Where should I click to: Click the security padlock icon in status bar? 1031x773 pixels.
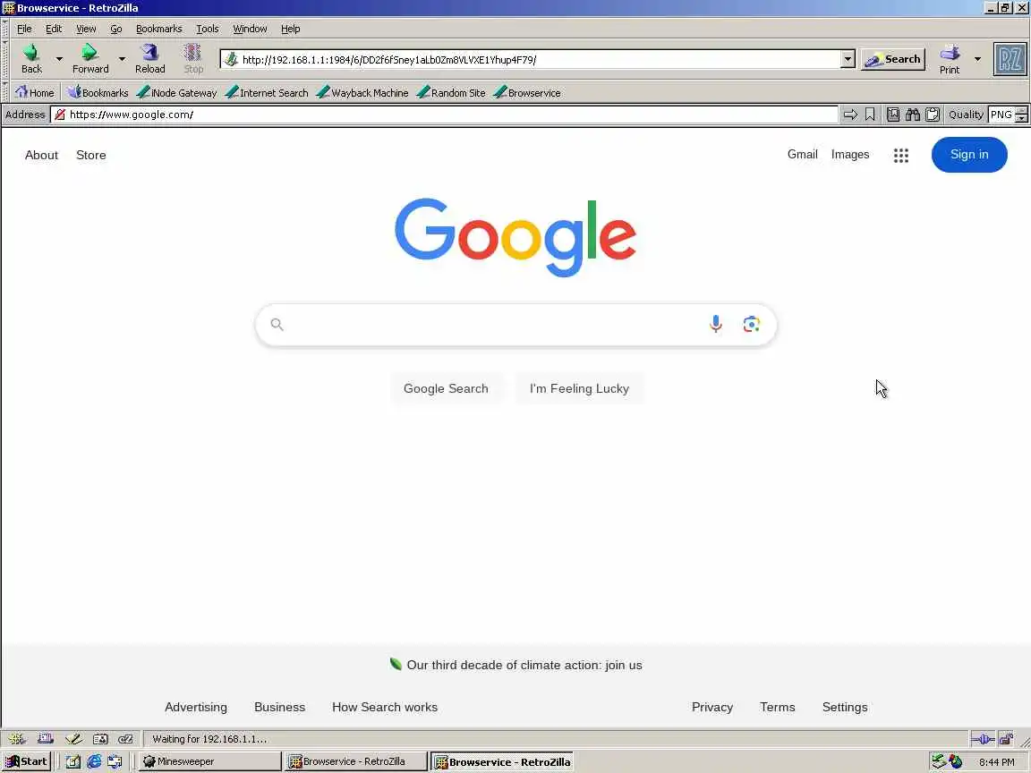[1005, 740]
